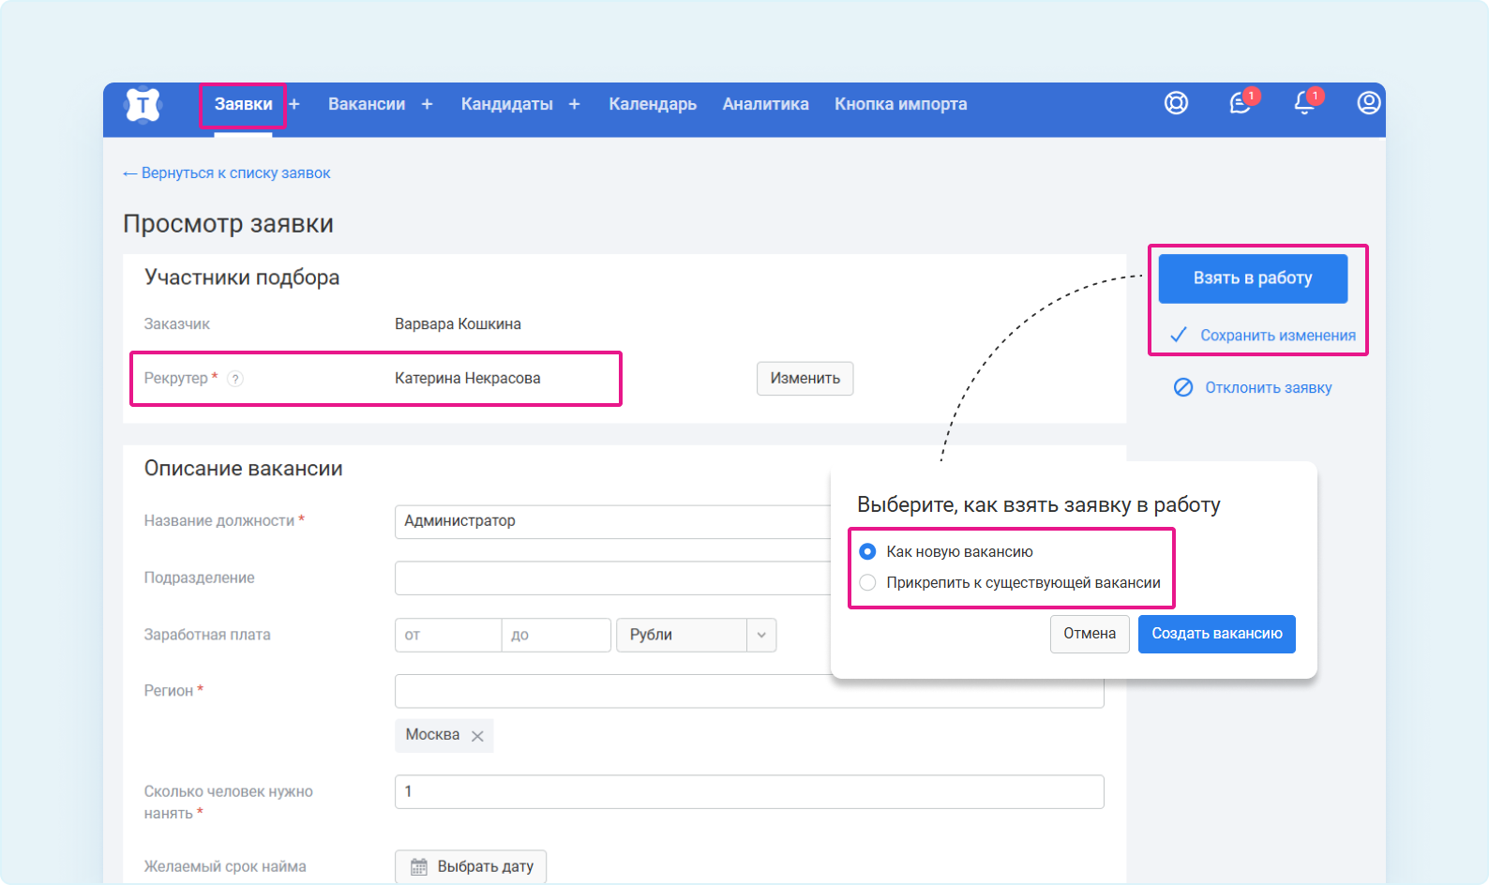Click the help question mark beside Рекрутер

pos(235,379)
